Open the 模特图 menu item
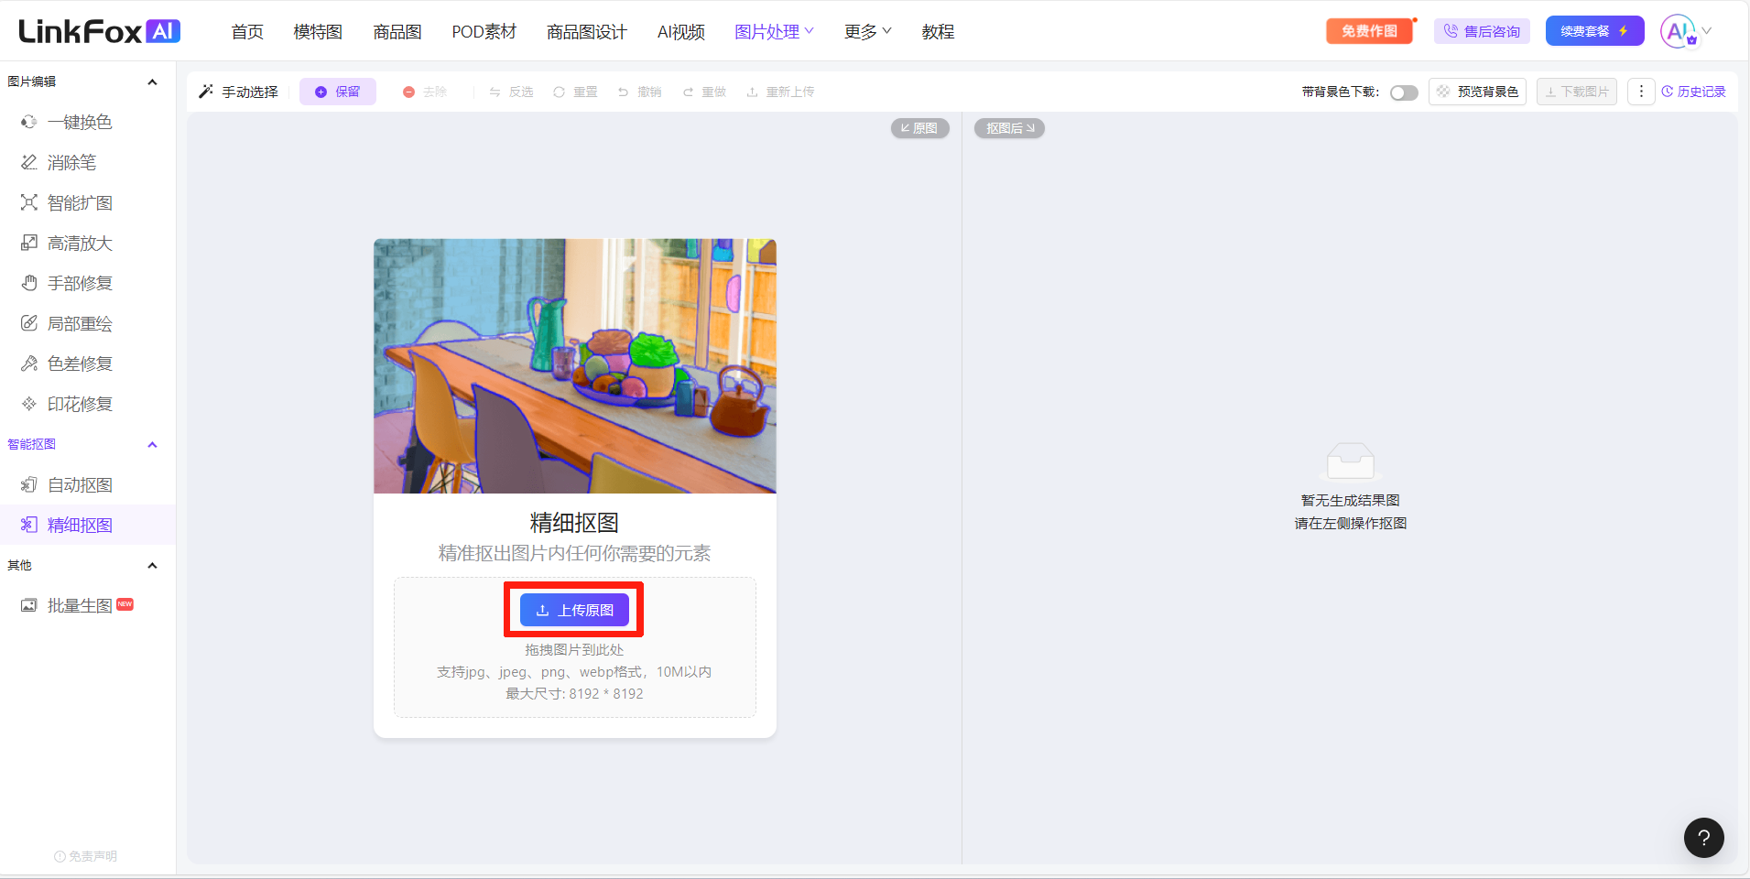The width and height of the screenshot is (1750, 879). pos(318,32)
